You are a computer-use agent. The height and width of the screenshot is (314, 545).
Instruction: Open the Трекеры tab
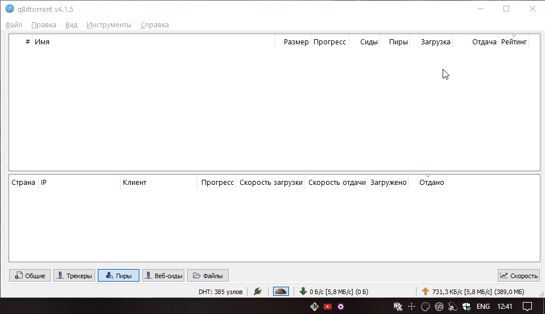[x=74, y=276]
